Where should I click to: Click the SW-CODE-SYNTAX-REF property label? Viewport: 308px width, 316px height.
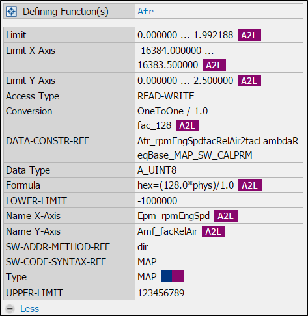coord(56,262)
